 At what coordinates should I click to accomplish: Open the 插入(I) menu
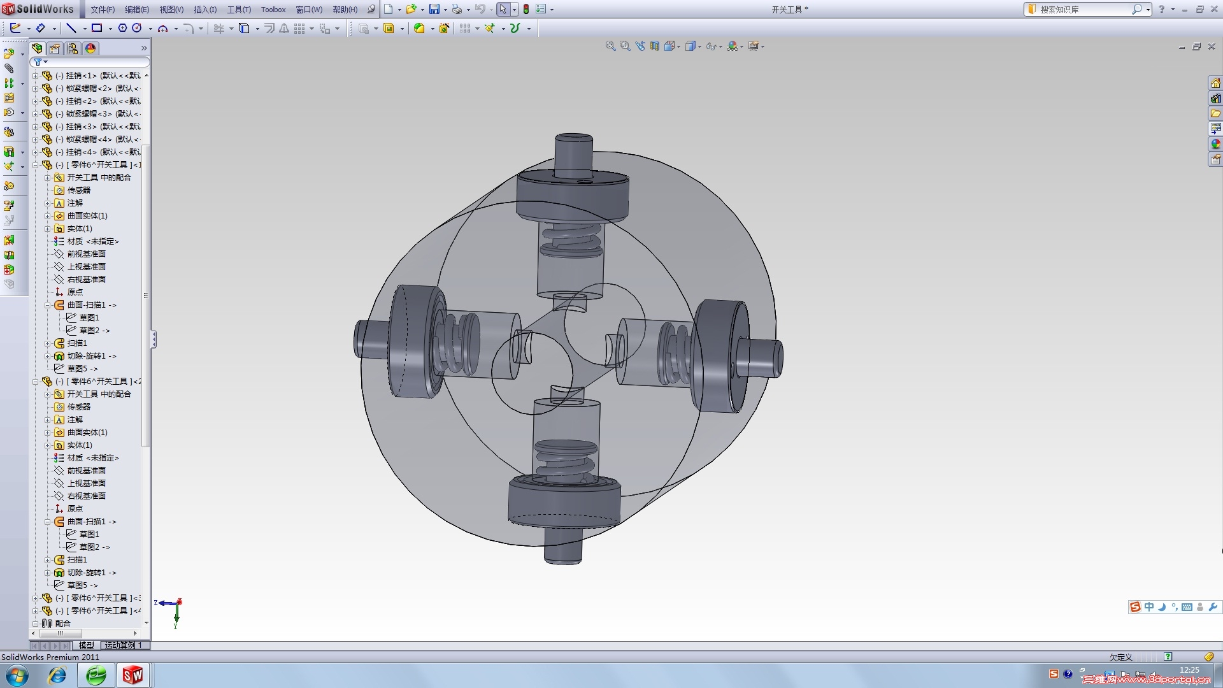pos(205,10)
